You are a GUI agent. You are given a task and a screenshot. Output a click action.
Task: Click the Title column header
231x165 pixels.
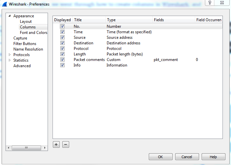tap(89, 20)
